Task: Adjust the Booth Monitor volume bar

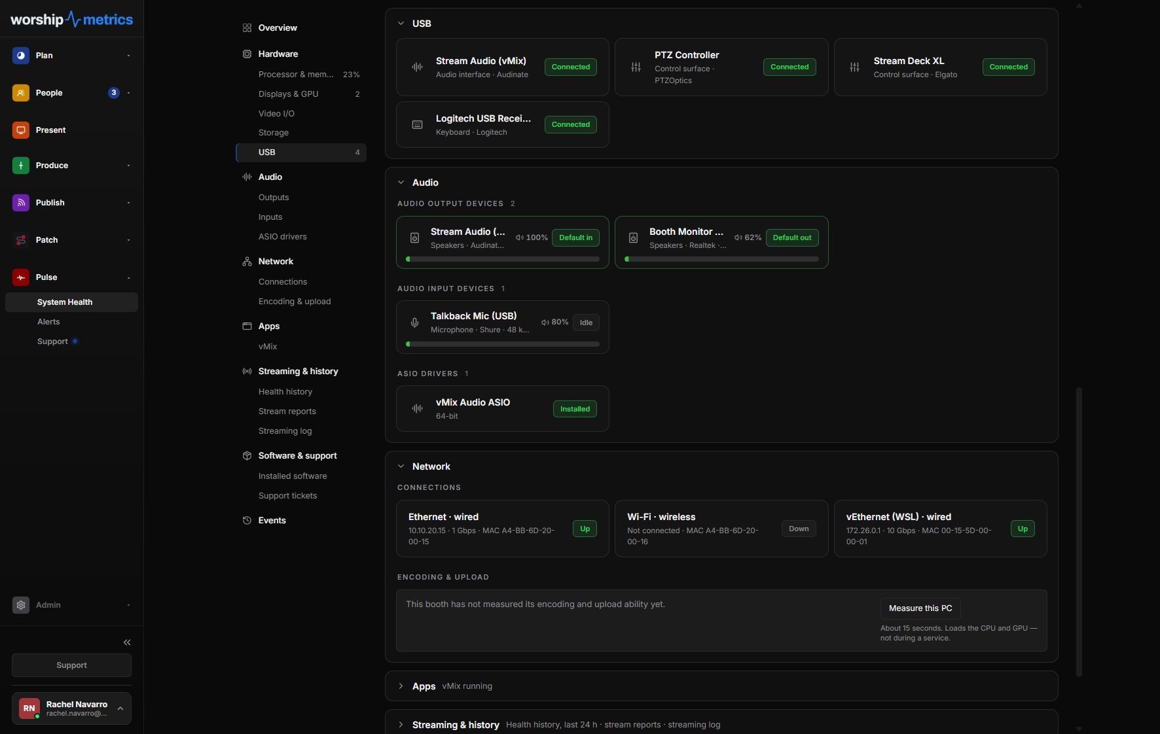Action: pyautogui.click(x=721, y=259)
